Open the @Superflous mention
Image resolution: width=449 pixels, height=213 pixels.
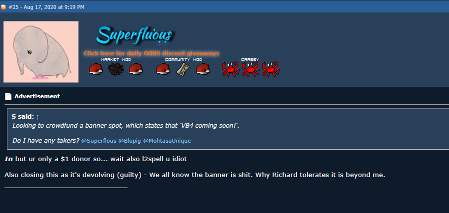[99, 141]
